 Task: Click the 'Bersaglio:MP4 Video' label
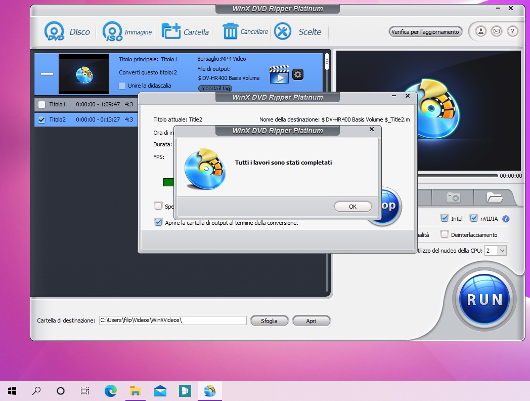click(x=222, y=59)
